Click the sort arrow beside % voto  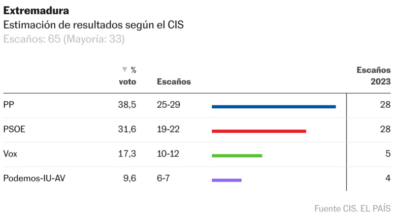click(x=125, y=70)
